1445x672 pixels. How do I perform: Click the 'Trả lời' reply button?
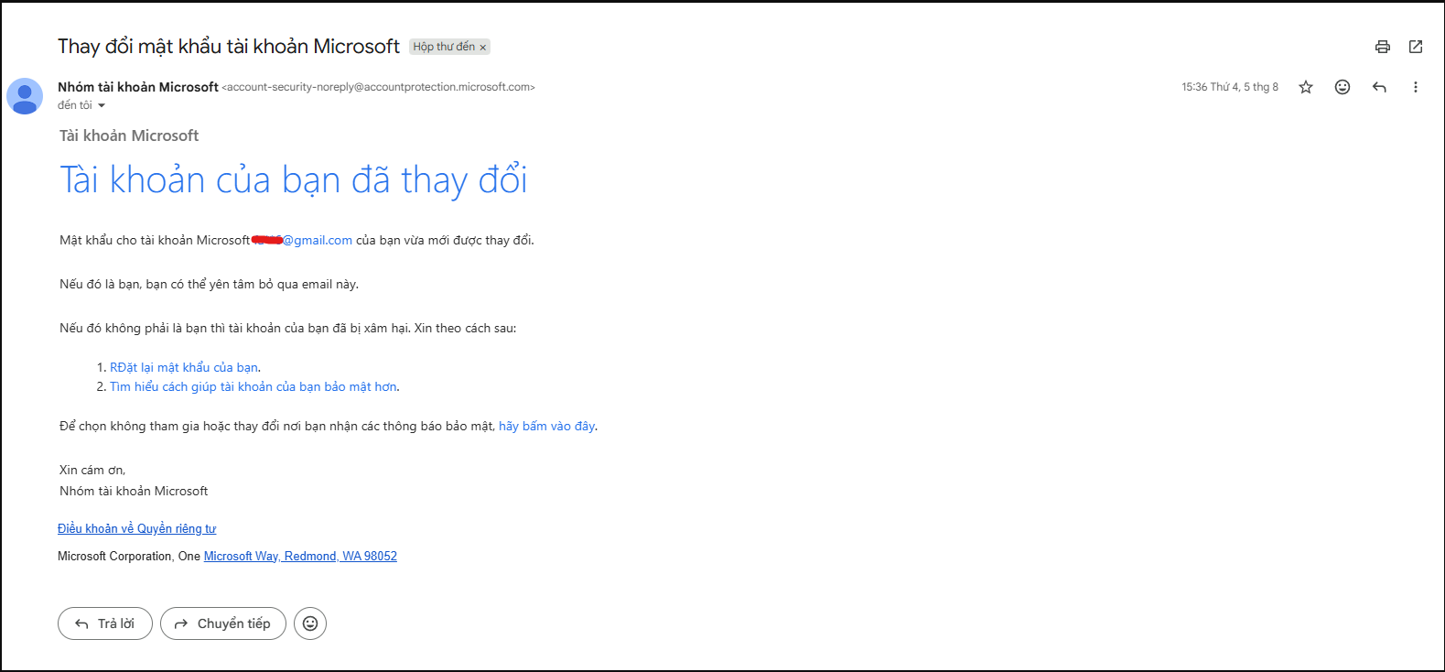click(x=105, y=623)
